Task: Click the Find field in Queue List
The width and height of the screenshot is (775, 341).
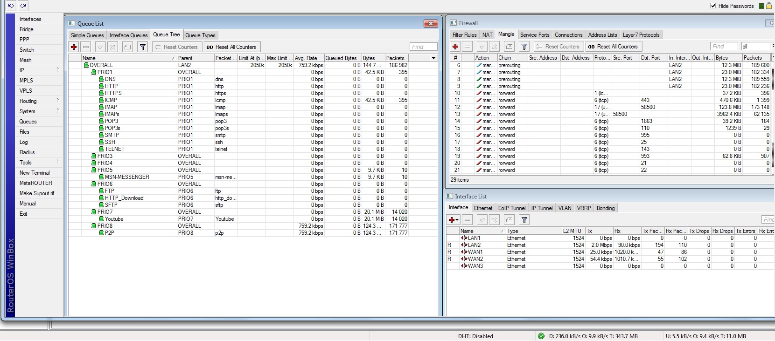Action: (424, 47)
